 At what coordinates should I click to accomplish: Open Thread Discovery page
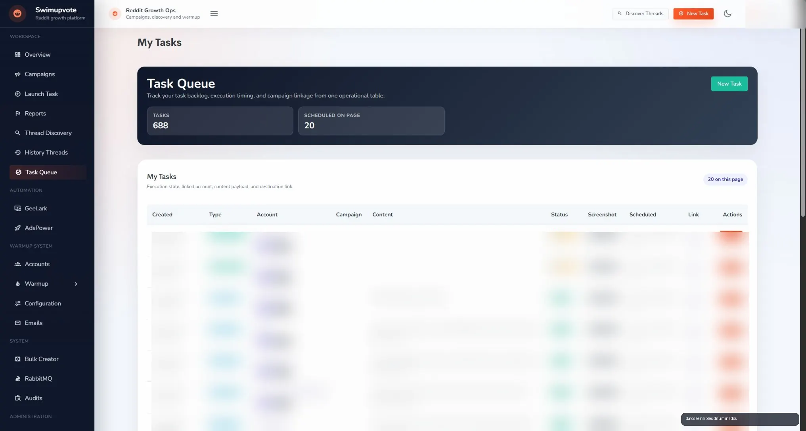[x=48, y=133]
